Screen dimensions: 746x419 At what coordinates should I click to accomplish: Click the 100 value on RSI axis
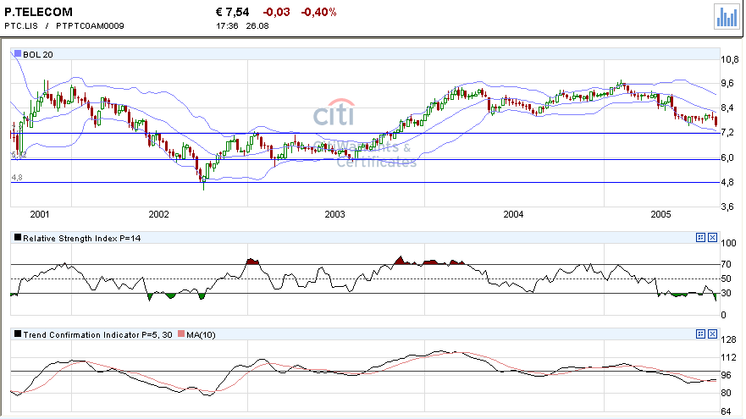(728, 243)
